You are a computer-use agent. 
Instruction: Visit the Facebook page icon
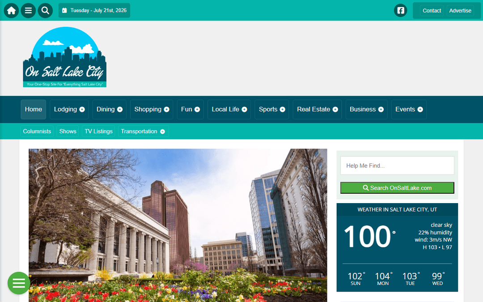click(400, 10)
